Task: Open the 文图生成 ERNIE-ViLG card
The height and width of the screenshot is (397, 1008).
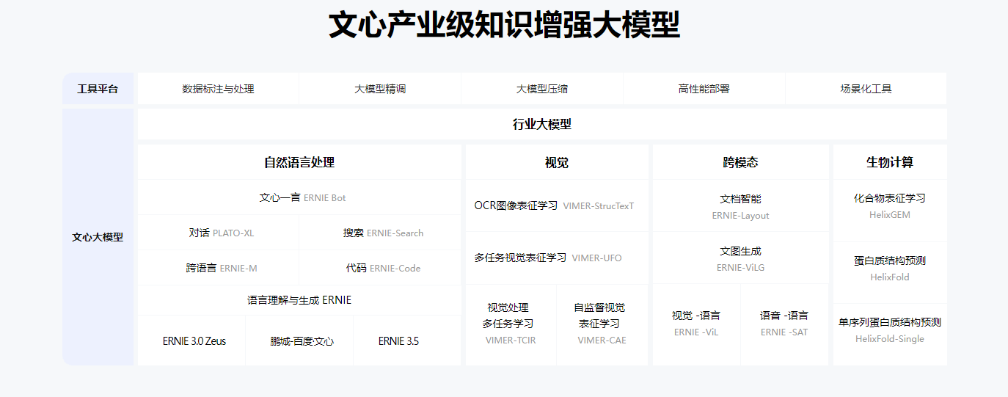Action: click(740, 258)
